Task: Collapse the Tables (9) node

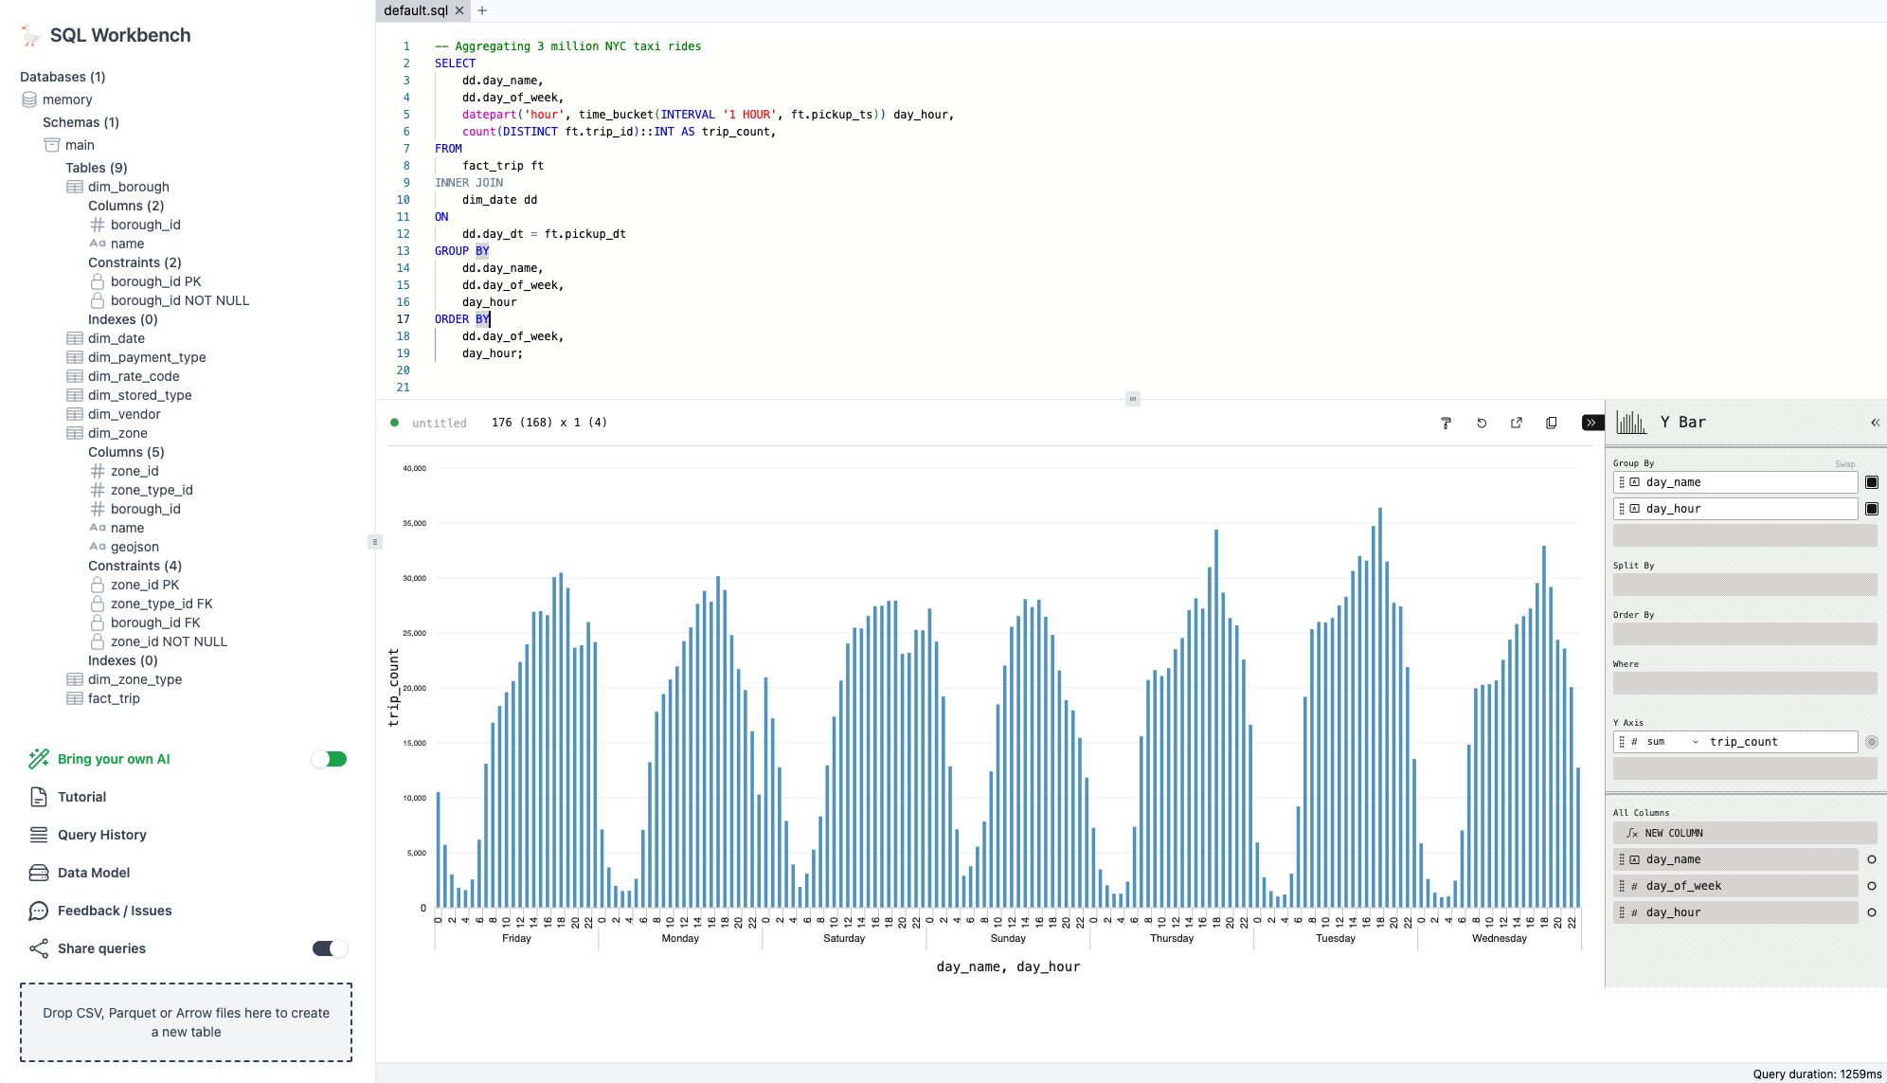Action: (x=97, y=168)
